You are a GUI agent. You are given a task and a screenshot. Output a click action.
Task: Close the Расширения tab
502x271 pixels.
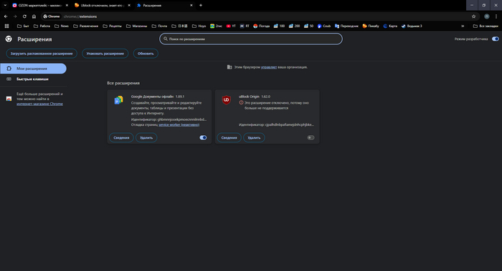(191, 6)
